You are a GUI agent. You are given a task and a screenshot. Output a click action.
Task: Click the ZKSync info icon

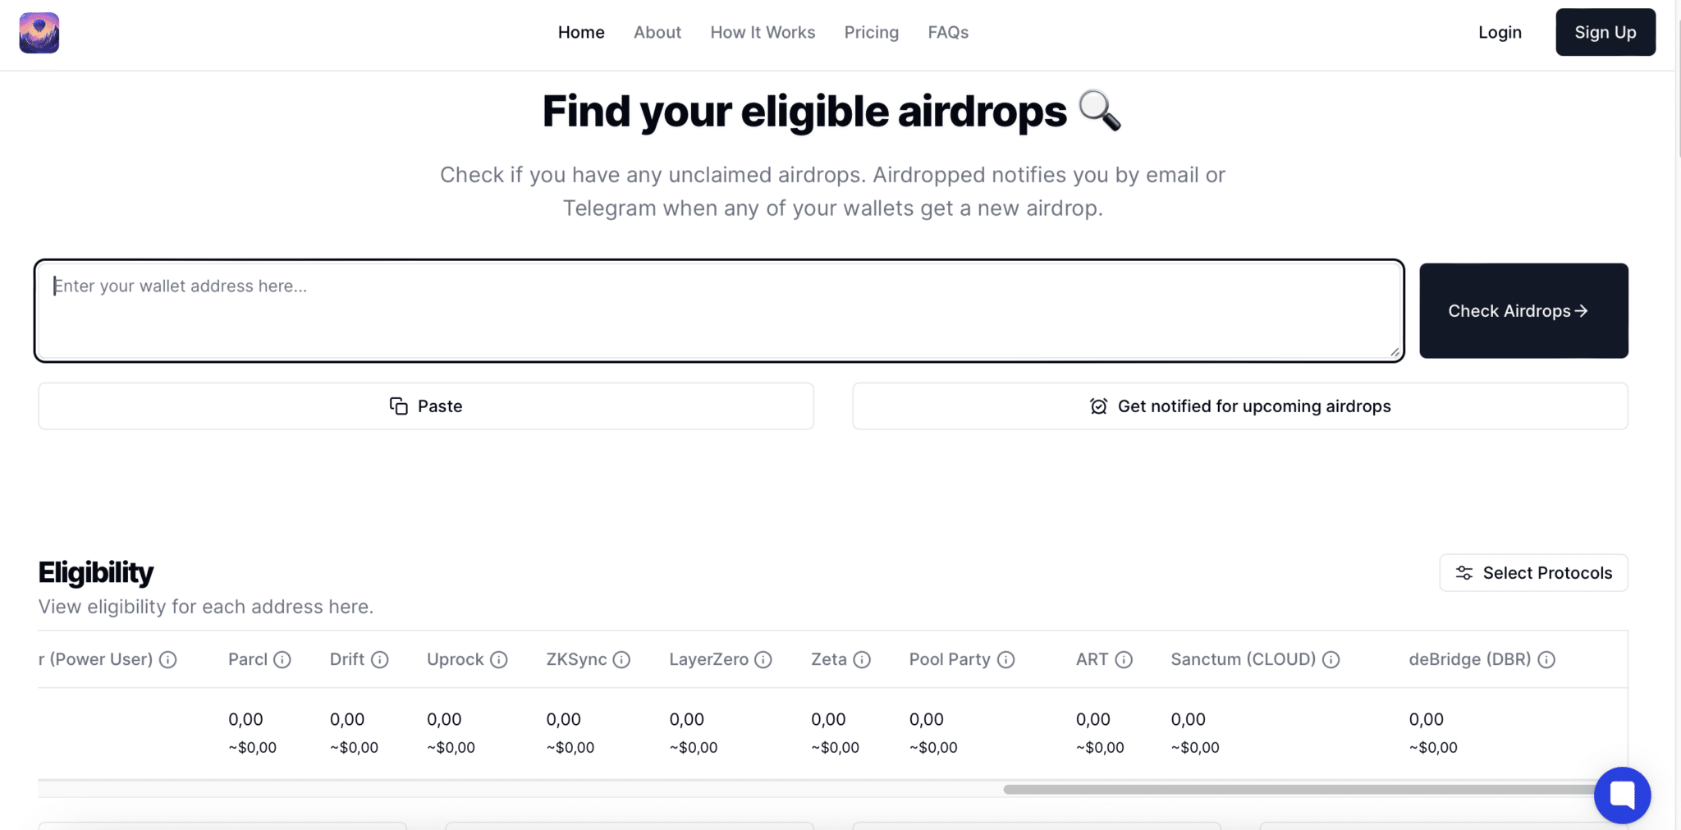click(x=622, y=659)
